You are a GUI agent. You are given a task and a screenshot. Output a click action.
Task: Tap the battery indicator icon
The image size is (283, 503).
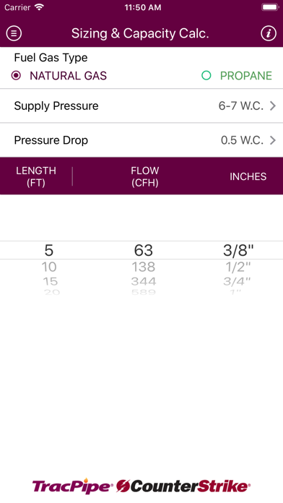(270, 7)
